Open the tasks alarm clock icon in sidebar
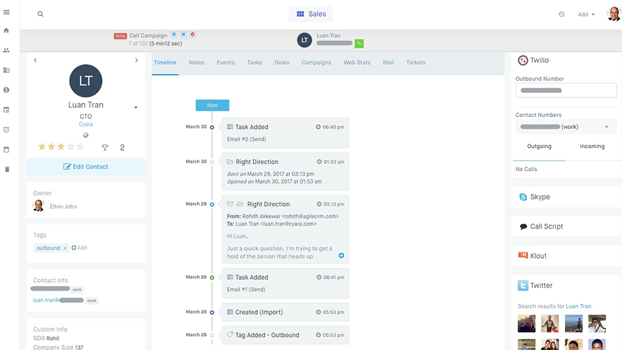The width and height of the screenshot is (622, 350). pyautogui.click(x=6, y=129)
